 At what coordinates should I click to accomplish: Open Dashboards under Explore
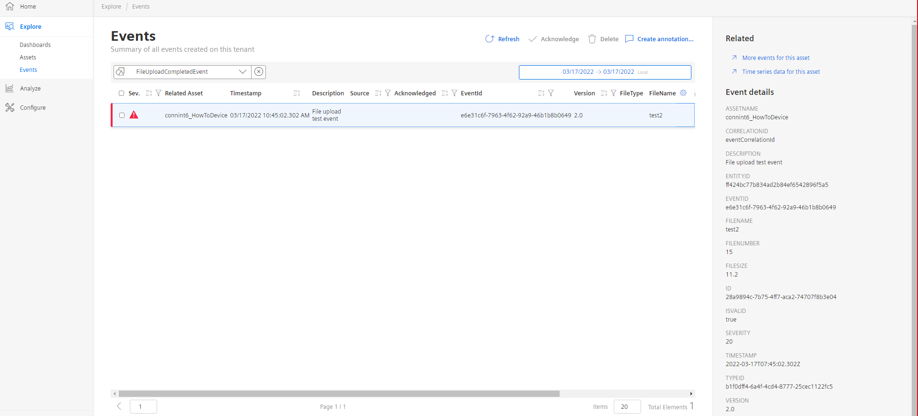pos(35,45)
